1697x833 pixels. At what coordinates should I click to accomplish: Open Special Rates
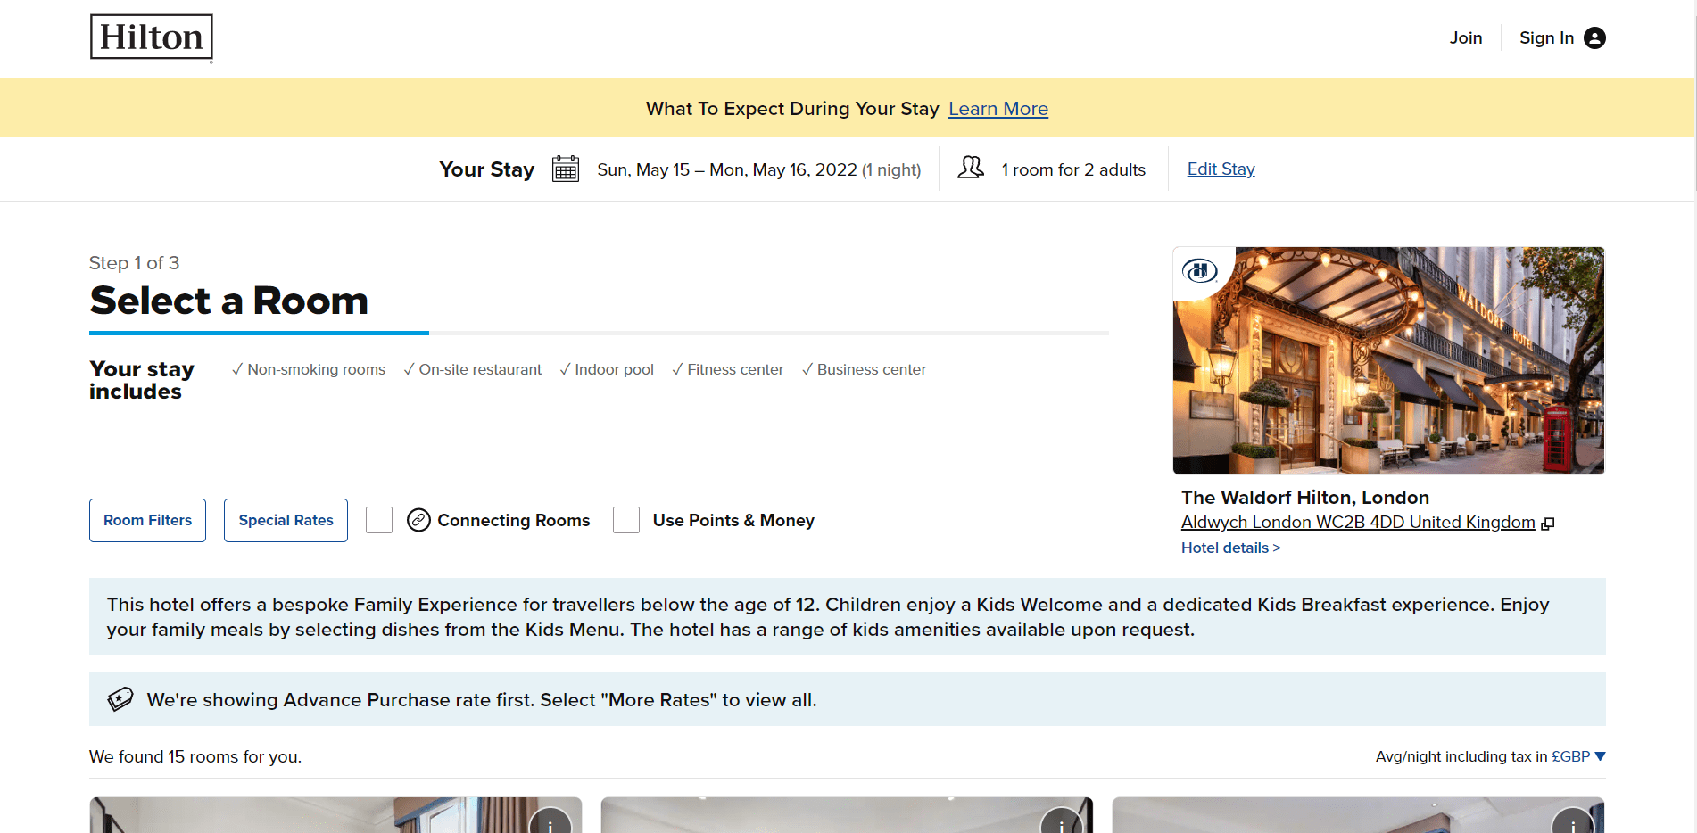[x=286, y=520]
